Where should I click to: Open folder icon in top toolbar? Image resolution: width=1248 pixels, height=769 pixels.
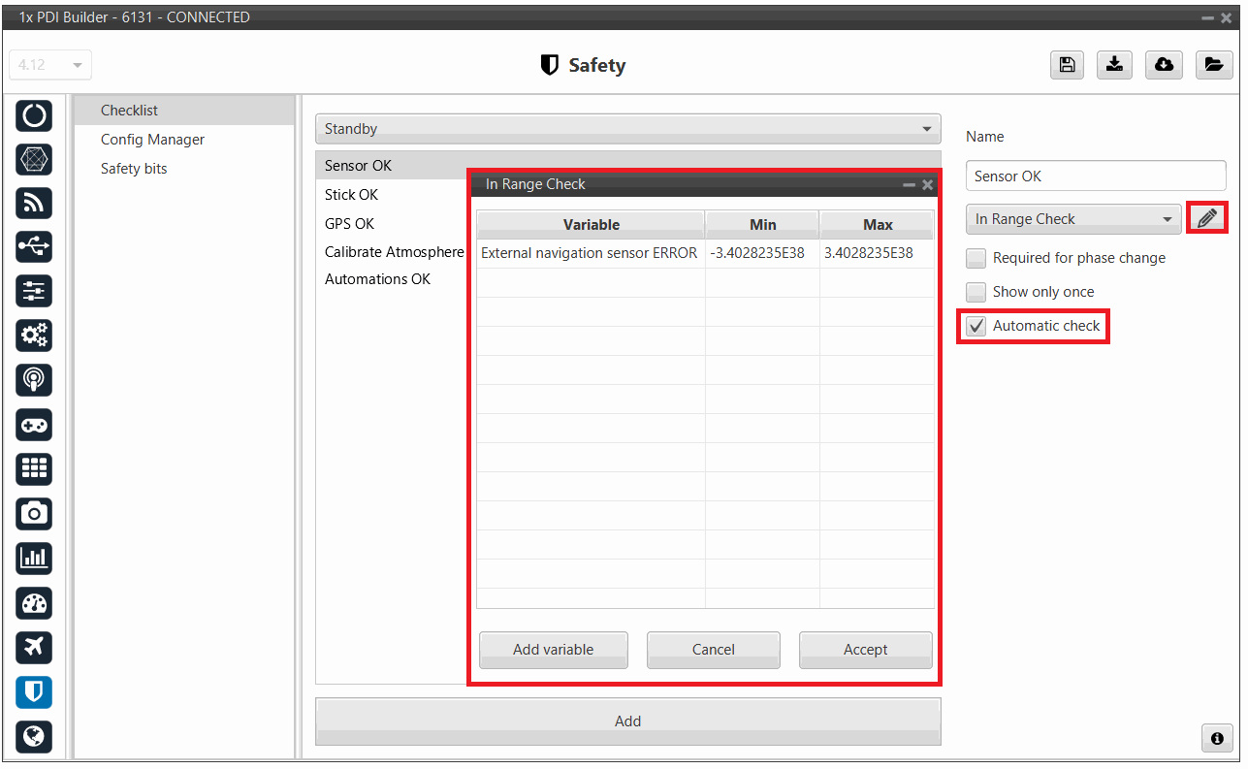tap(1213, 65)
